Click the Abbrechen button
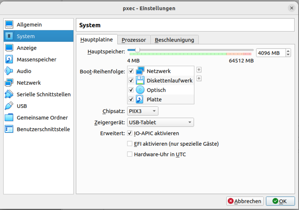 [245, 201]
